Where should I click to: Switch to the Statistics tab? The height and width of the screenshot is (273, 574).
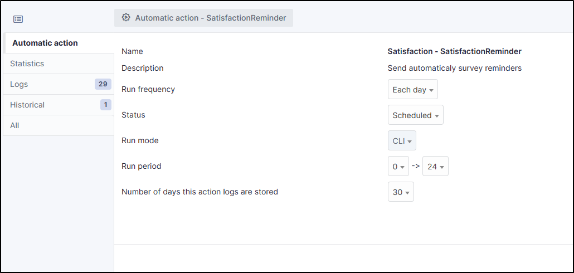(27, 64)
